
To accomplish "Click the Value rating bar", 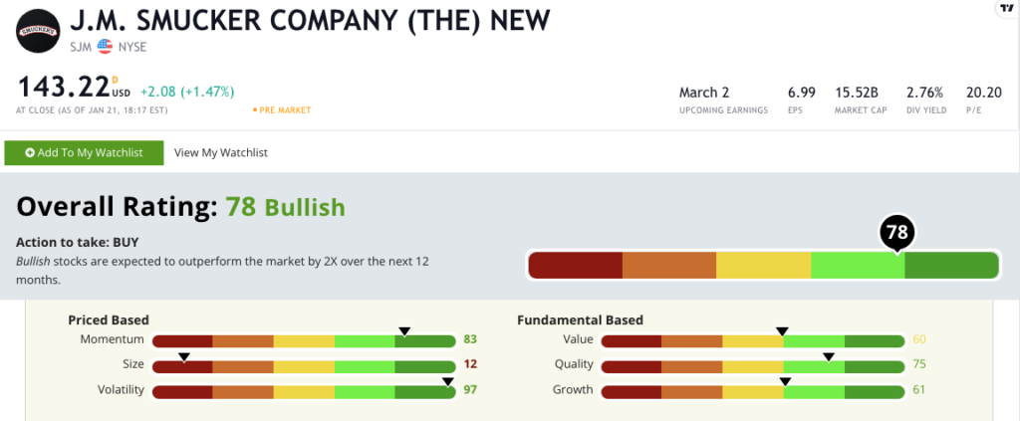I will (753, 340).
